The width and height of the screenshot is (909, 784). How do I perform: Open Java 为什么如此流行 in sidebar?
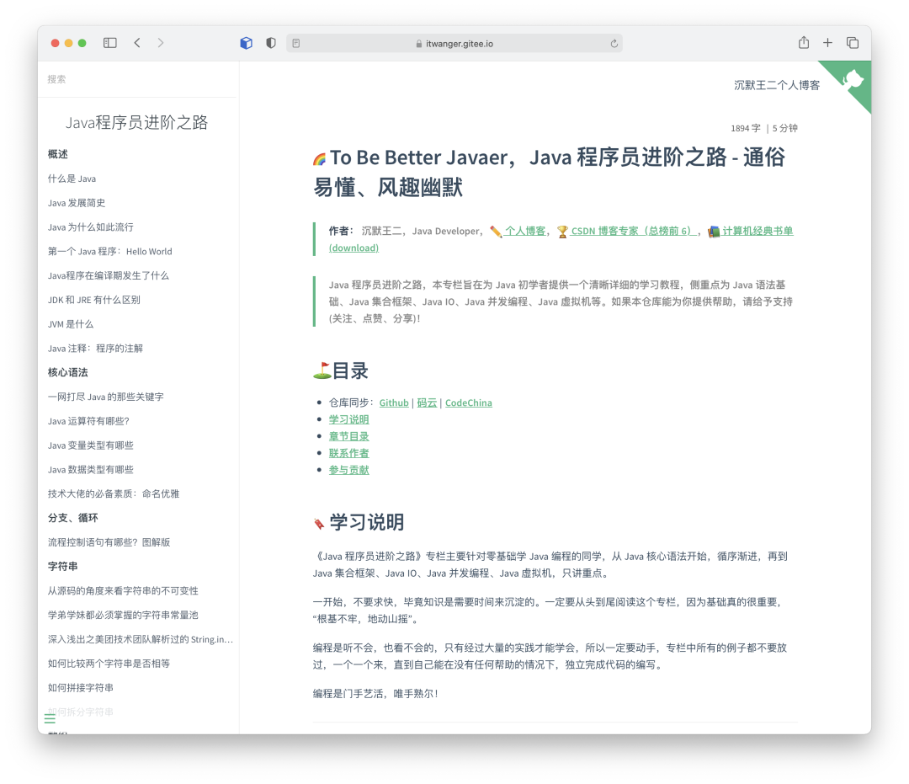point(90,227)
